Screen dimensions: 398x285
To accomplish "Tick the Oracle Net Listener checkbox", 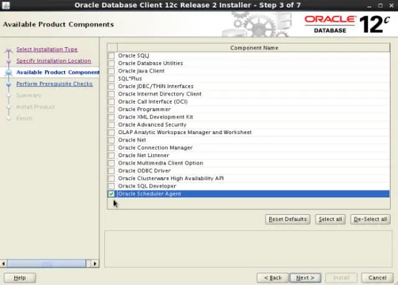I will coord(111,155).
